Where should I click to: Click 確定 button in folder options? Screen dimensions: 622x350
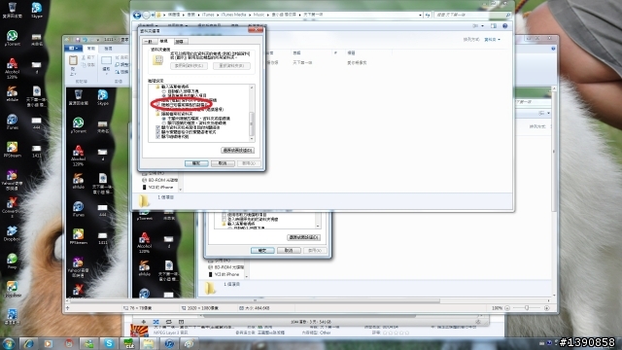point(196,163)
